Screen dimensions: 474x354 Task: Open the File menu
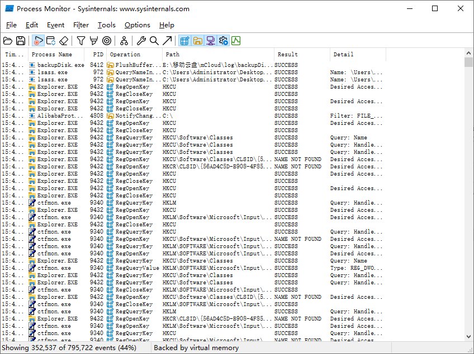(x=11, y=25)
